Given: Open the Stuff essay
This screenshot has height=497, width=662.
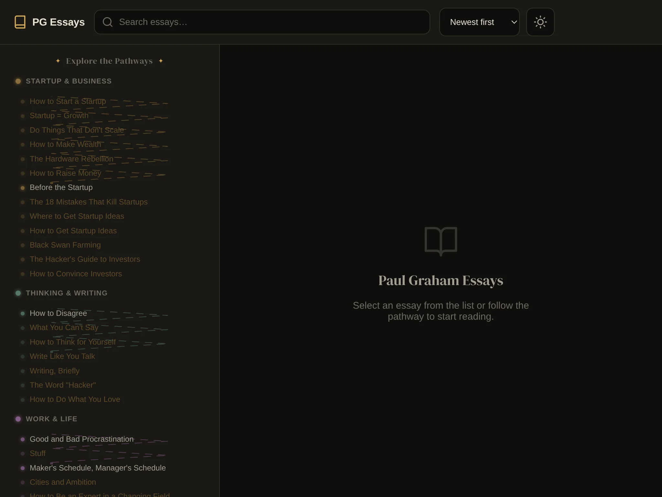Looking at the screenshot, I should coord(37,453).
